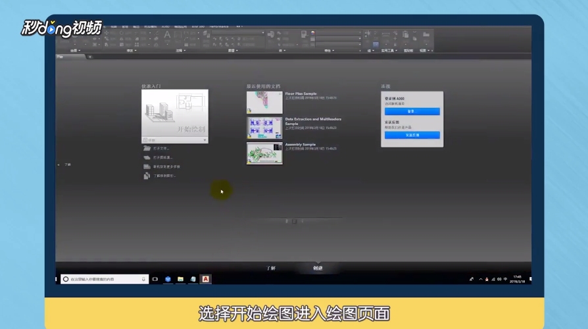Click the 打开文件 open file link
The width and height of the screenshot is (588, 329).
[161, 149]
